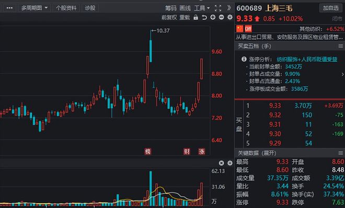Screen dimensions: 345x208
Task: Click the zoom-in plus icon
Action: [x=213, y=17]
